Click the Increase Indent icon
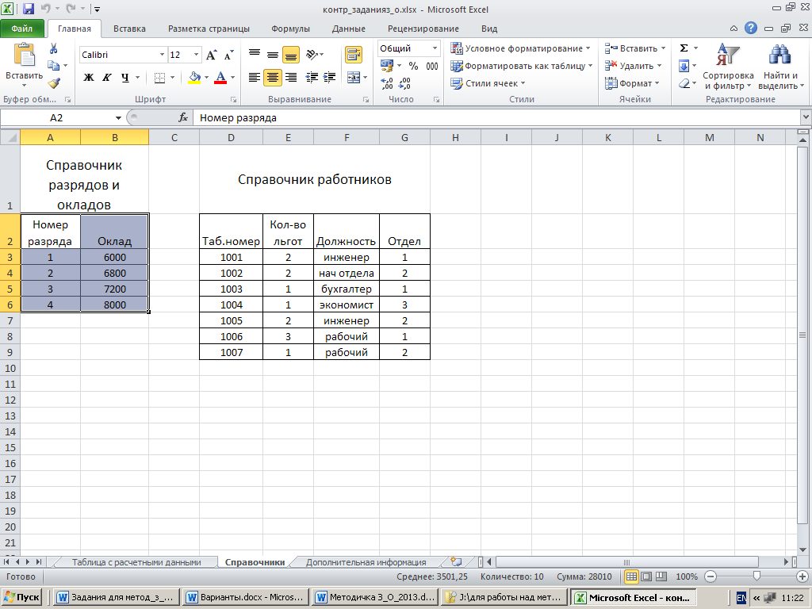This screenshot has width=812, height=609. coord(329,78)
